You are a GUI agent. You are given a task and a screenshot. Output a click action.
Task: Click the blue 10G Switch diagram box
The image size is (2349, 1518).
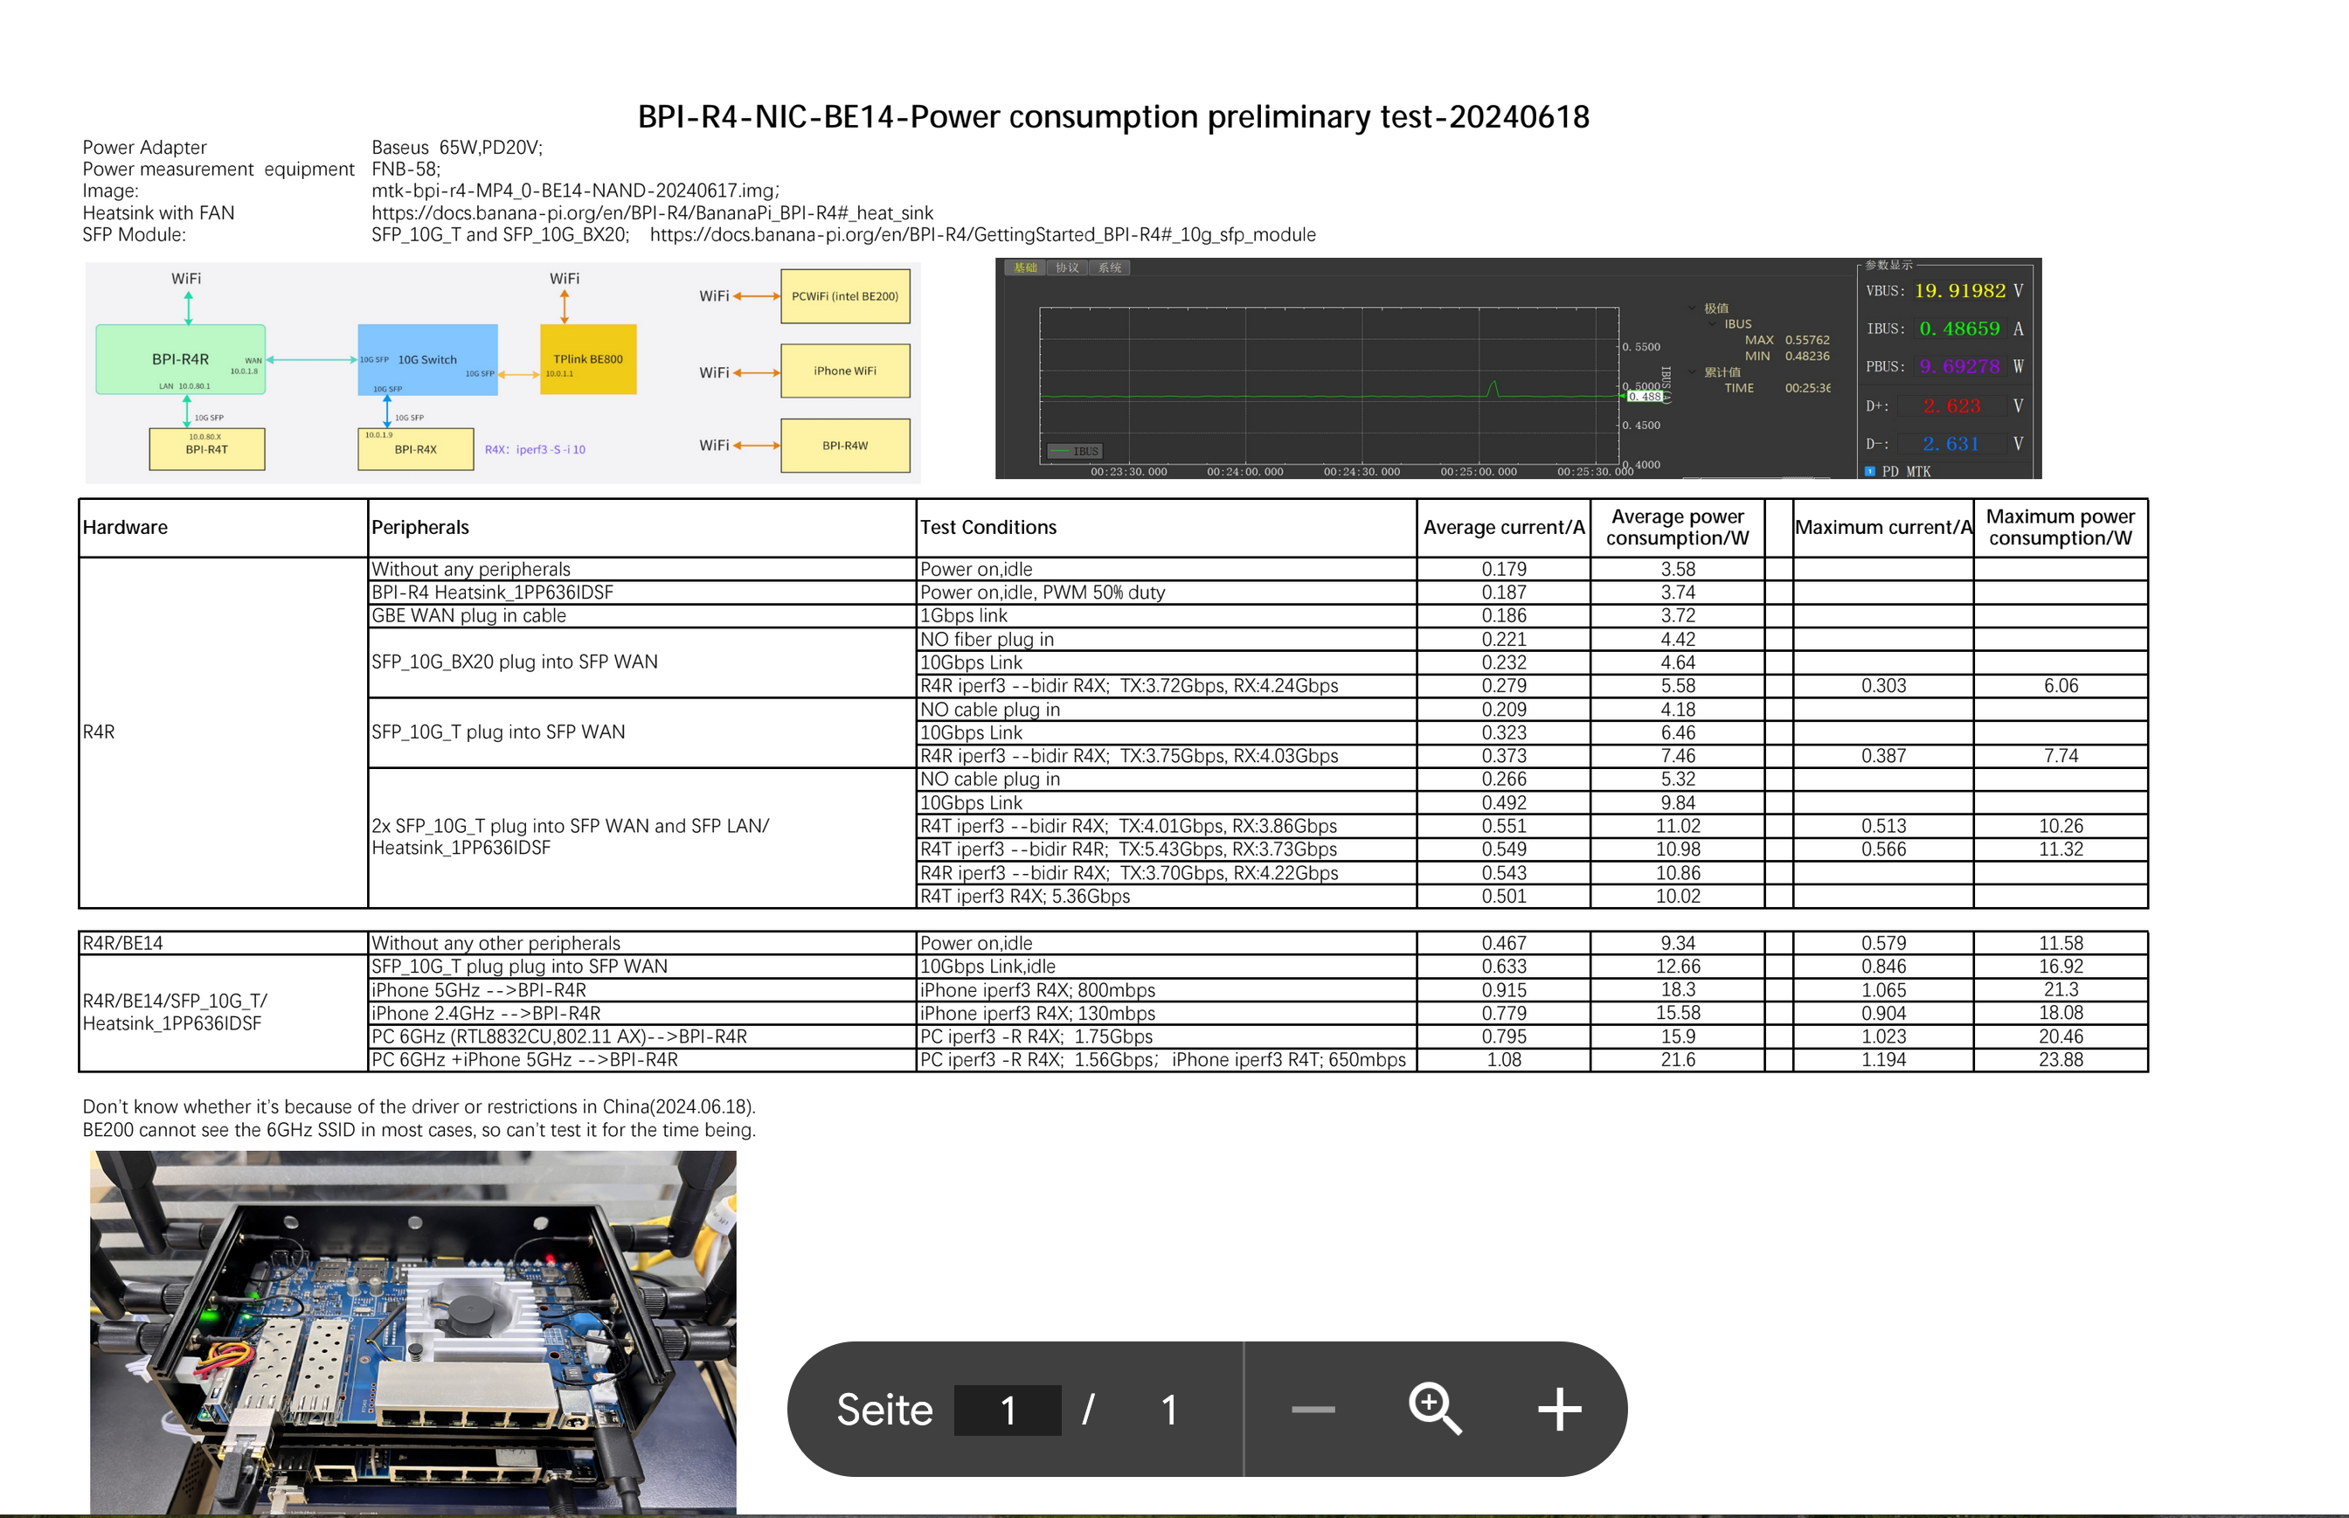(x=426, y=360)
